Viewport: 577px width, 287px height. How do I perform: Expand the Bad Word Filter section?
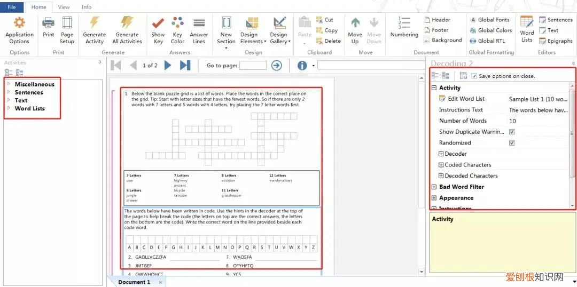pos(434,187)
